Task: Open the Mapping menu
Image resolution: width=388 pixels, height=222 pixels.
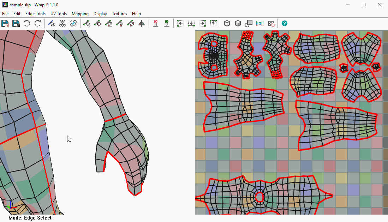Action: (x=80, y=14)
